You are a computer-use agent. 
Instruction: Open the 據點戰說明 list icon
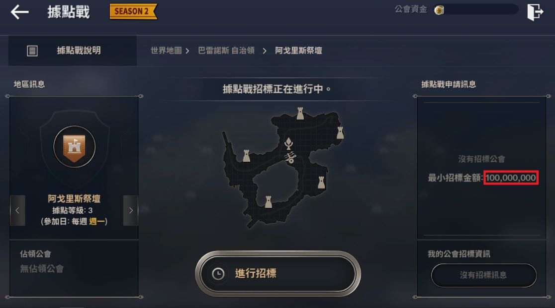(32, 51)
